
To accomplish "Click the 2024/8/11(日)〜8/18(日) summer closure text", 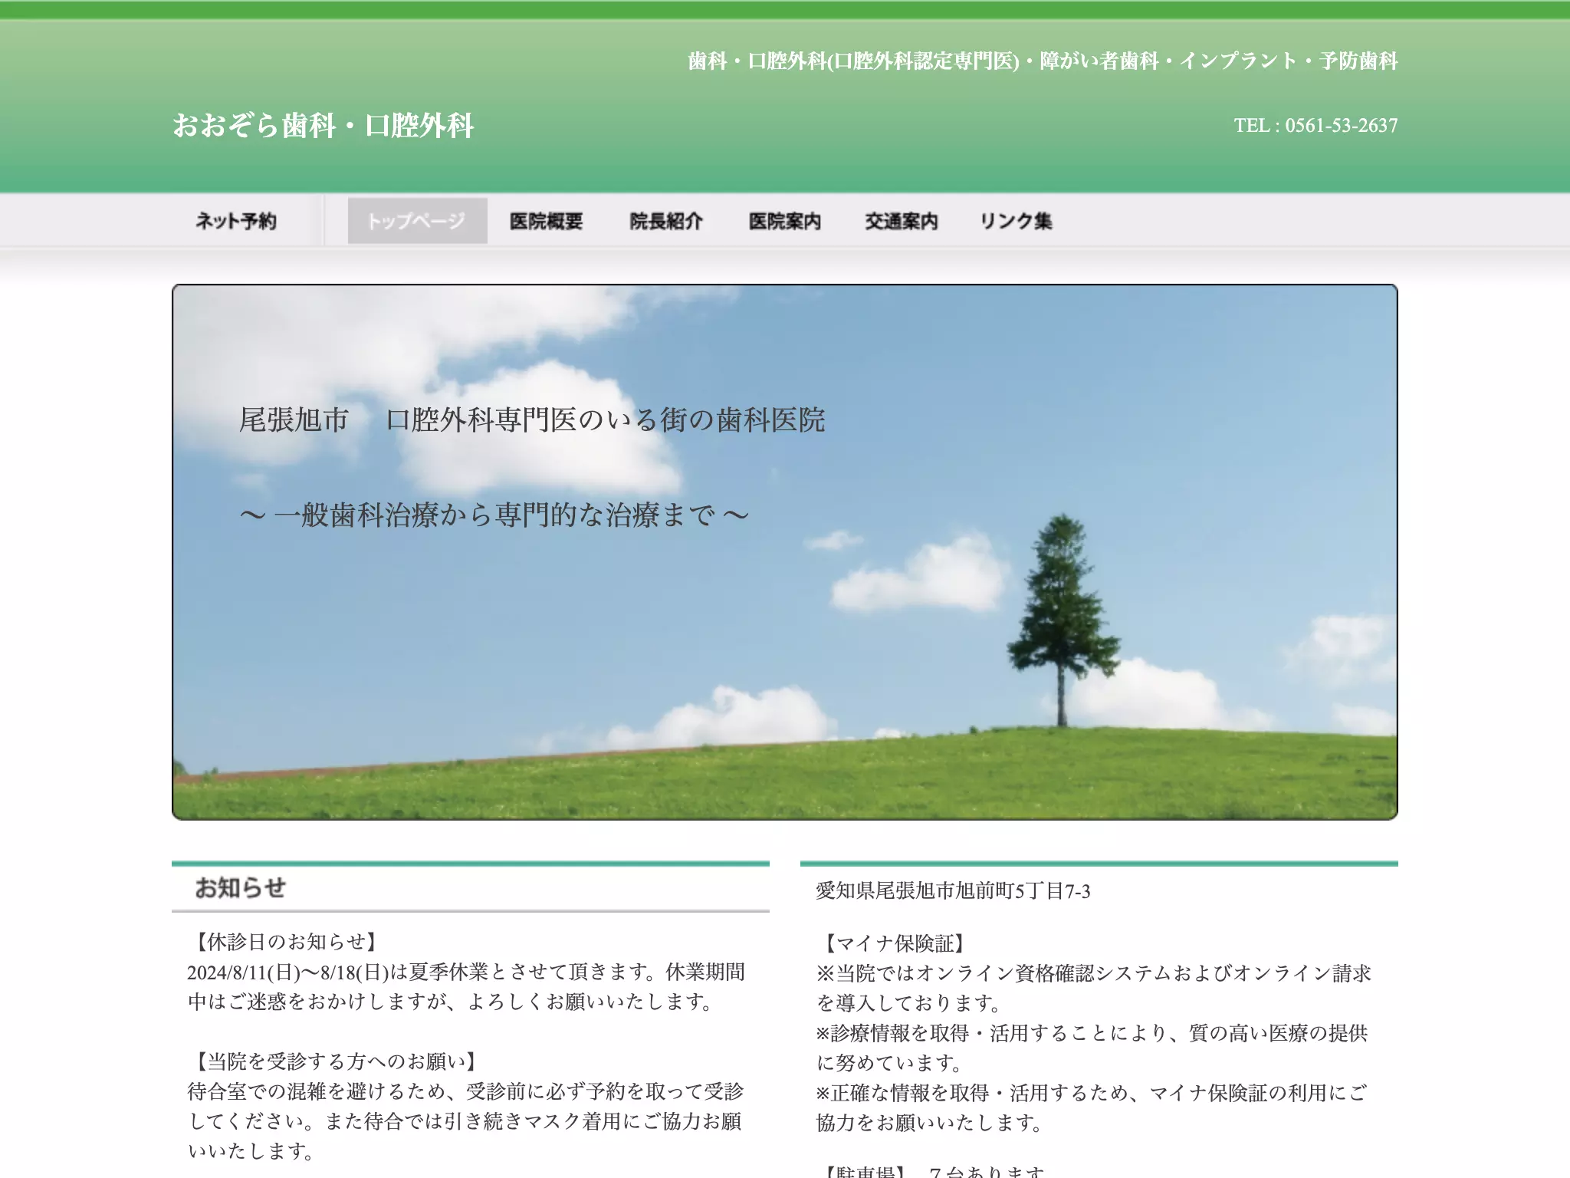I will 467,986.
